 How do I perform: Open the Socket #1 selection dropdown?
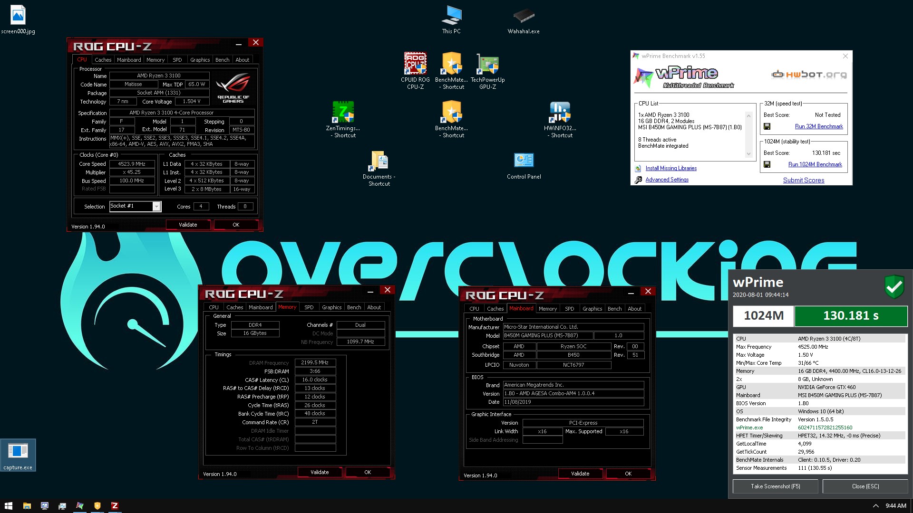pyautogui.click(x=156, y=206)
